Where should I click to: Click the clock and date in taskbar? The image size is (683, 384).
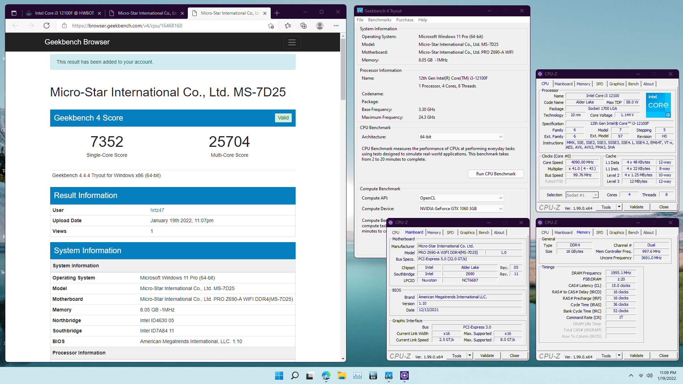pos(667,375)
